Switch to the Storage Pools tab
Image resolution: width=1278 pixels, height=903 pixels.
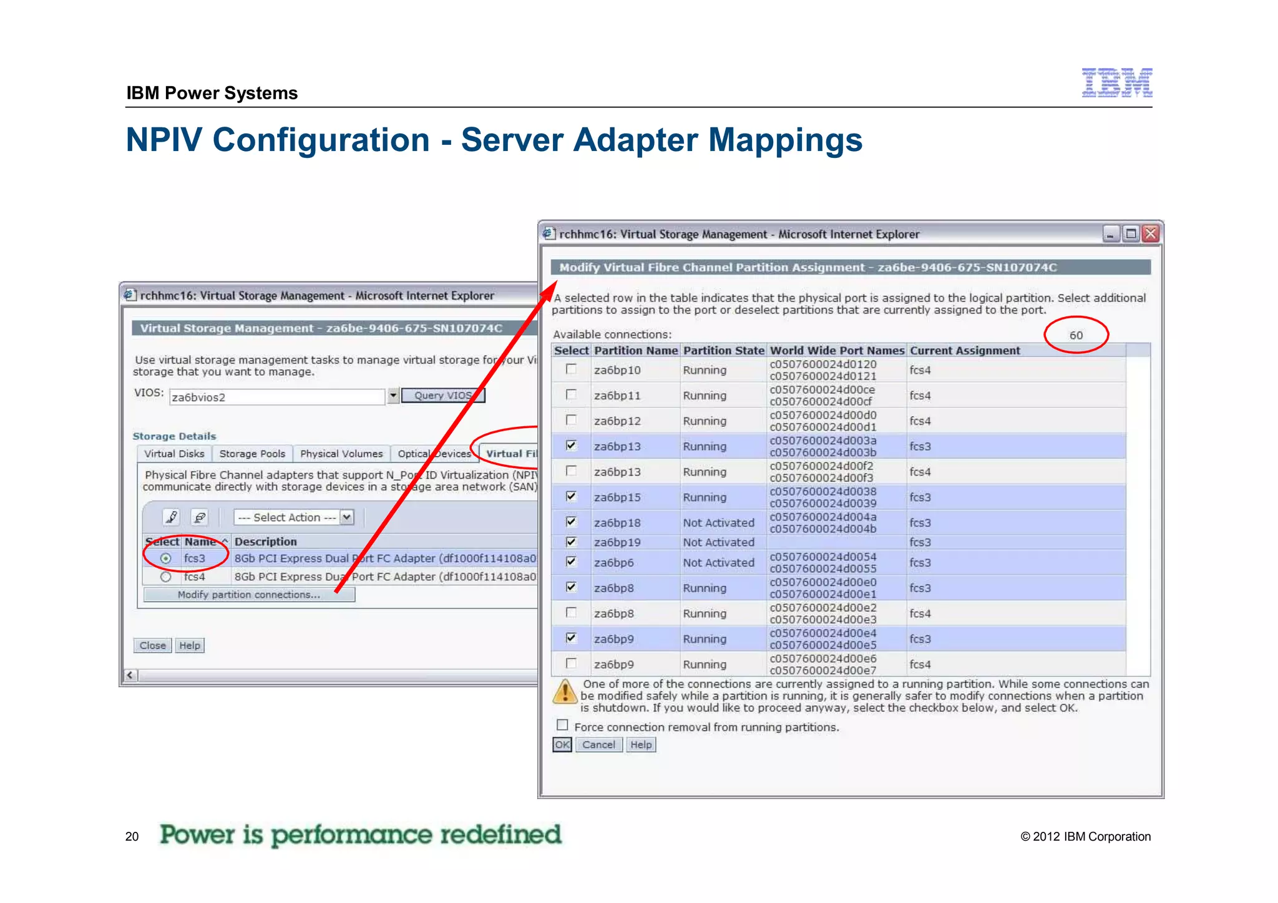click(x=252, y=454)
